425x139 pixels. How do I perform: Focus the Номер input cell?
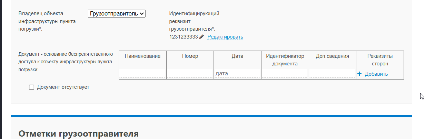190,74
